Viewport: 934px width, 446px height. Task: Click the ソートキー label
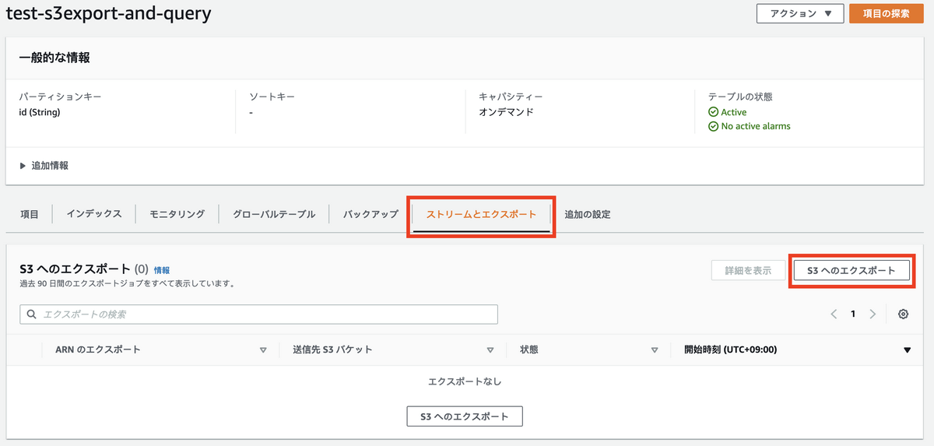click(272, 97)
